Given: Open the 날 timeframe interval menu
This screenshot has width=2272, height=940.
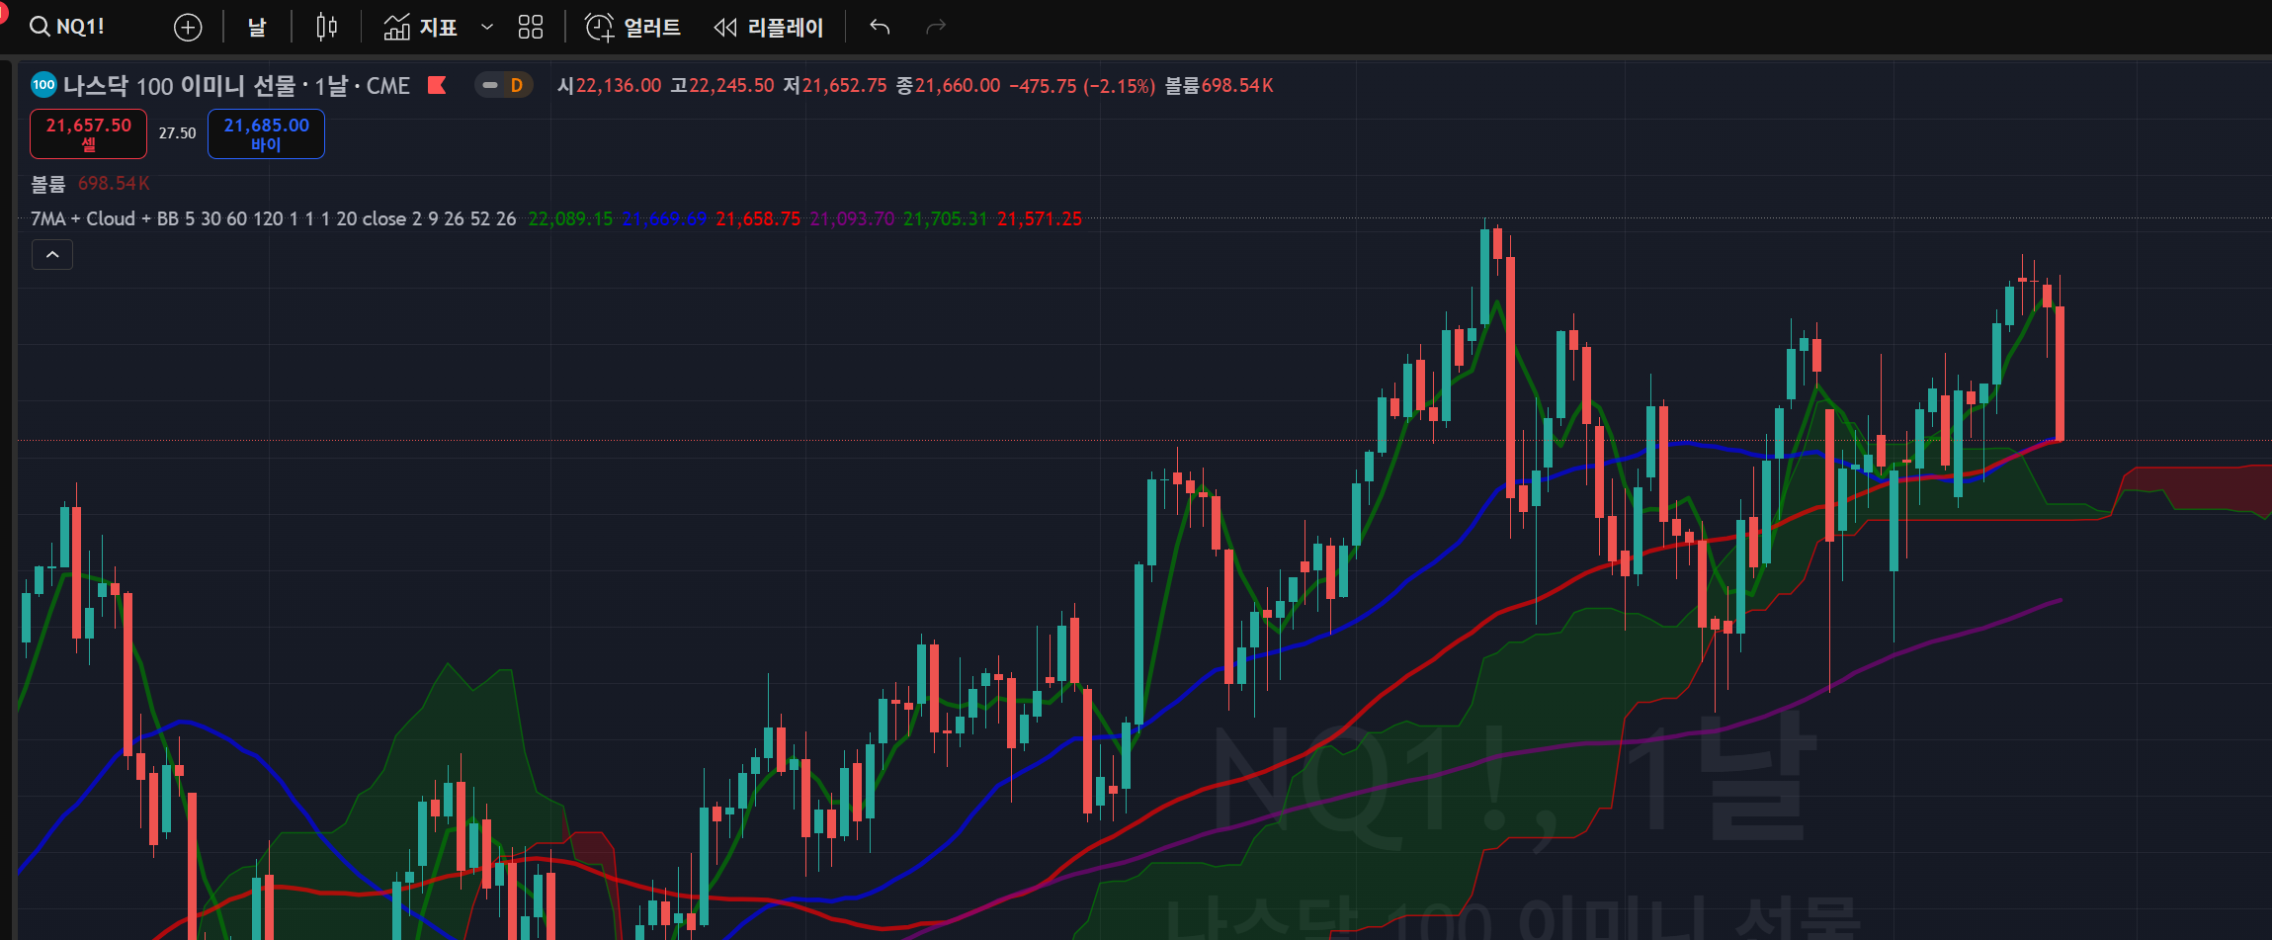Looking at the screenshot, I should [x=257, y=28].
